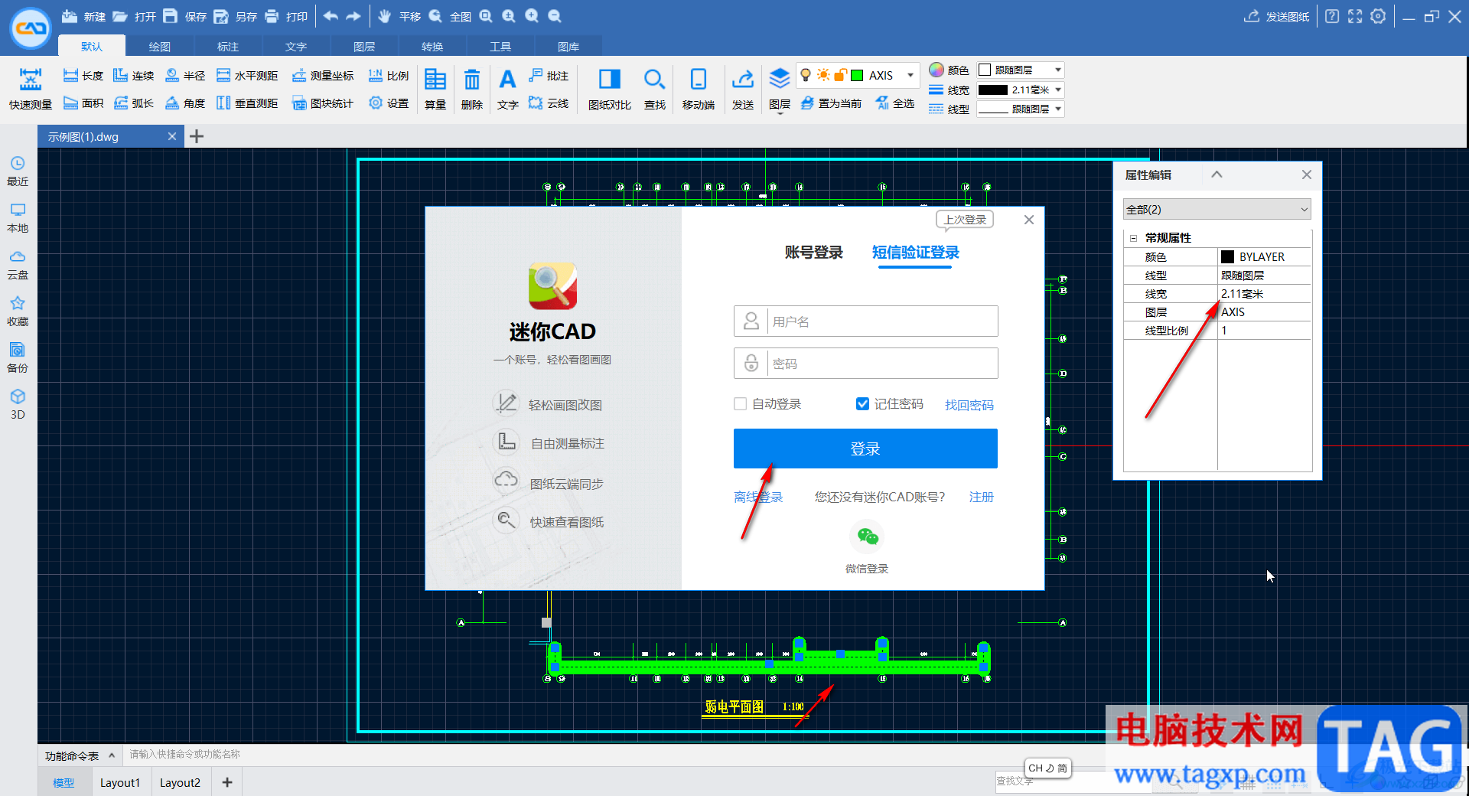Click the 算量 quantity calculation icon

[435, 89]
